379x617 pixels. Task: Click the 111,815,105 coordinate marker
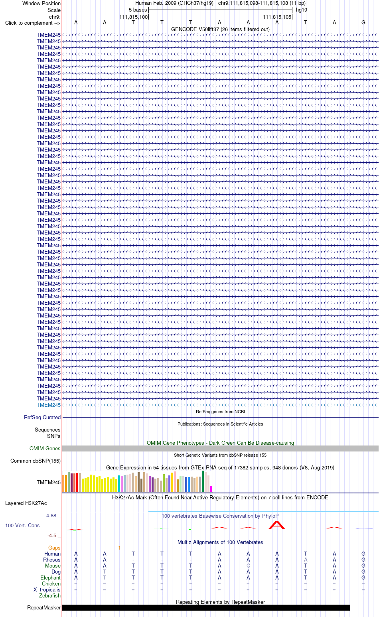tap(277, 17)
